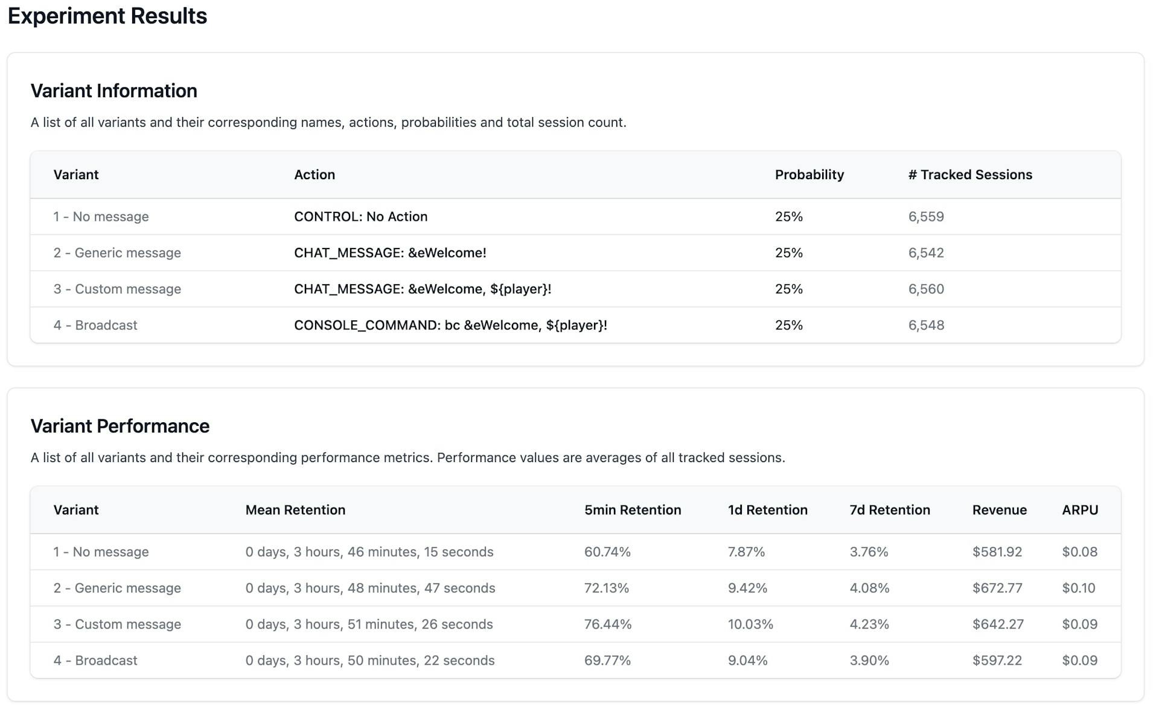Click '4 - Broadcast' in Variant Information
This screenshot has width=1159, height=716.
pos(95,325)
